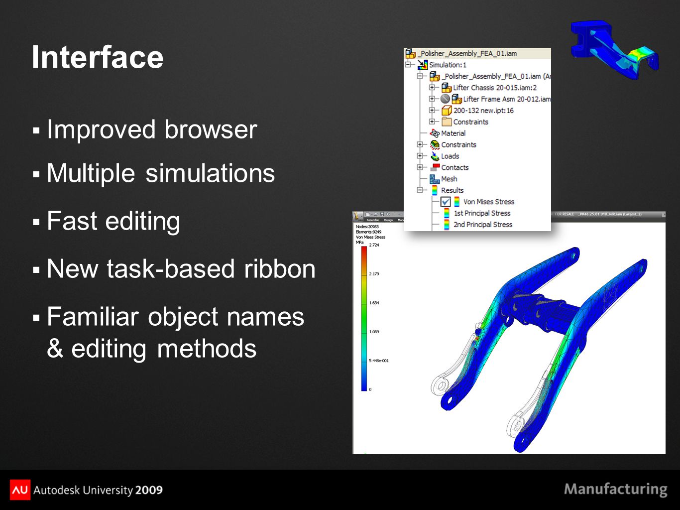Click the Open folder icon in quick access toolbar
The height and width of the screenshot is (510, 680).
376,214
